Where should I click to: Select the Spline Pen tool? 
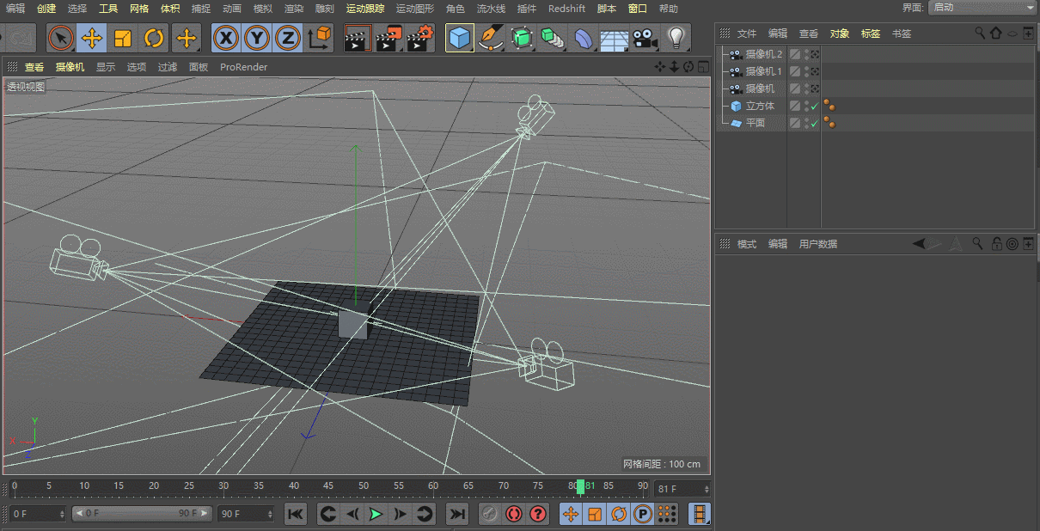click(490, 38)
